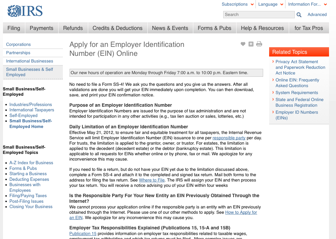Open the Subscriptions dropdown
The height and width of the screenshot is (239, 336).
(x=235, y=4)
